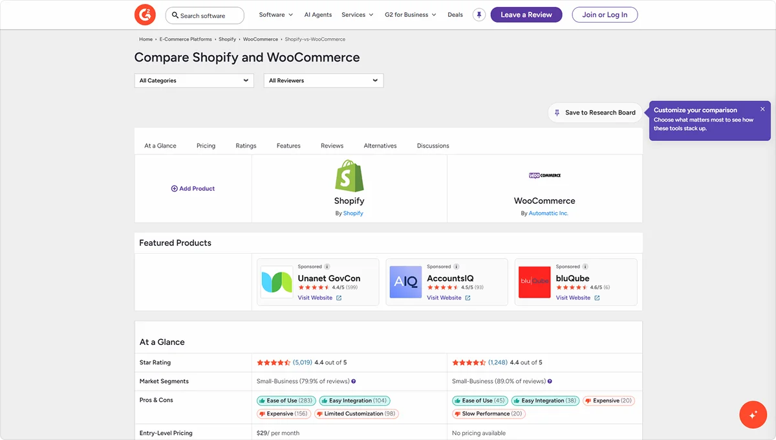Click the pin icon in header
Image resolution: width=776 pixels, height=440 pixels.
479,15
